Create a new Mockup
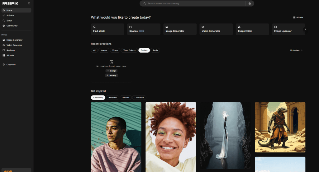Image resolution: width=319 pixels, height=172 pixels. pos(111,75)
